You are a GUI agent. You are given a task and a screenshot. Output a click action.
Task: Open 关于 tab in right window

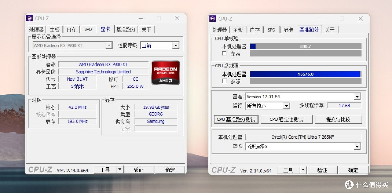click(330, 30)
